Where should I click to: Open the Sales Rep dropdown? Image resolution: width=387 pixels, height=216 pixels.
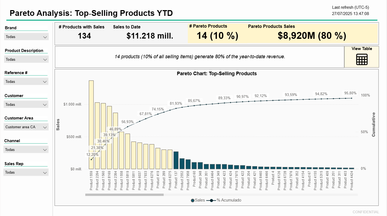[26, 172]
